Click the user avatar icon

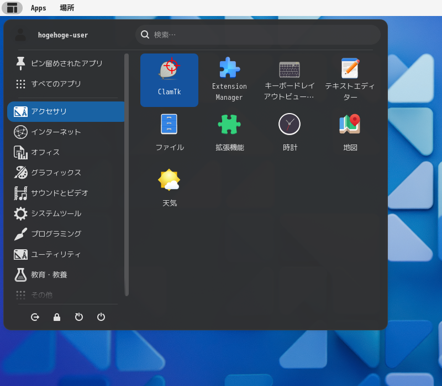(x=20, y=35)
